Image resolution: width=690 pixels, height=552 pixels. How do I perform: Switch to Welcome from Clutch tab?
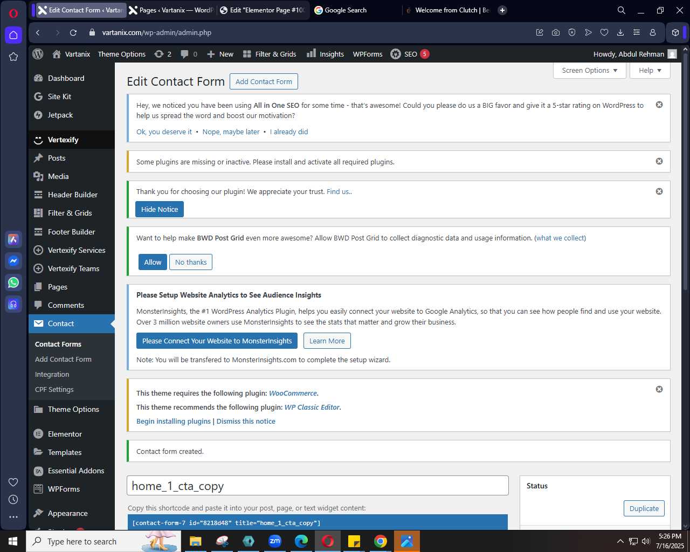pos(447,10)
